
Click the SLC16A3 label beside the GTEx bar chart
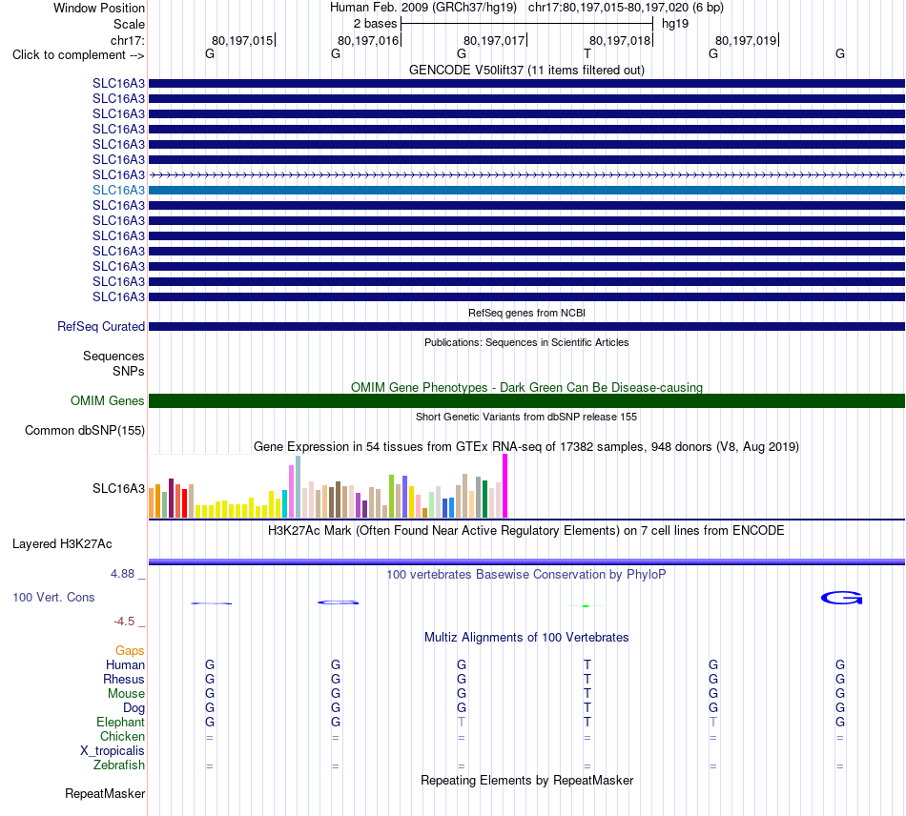(118, 489)
